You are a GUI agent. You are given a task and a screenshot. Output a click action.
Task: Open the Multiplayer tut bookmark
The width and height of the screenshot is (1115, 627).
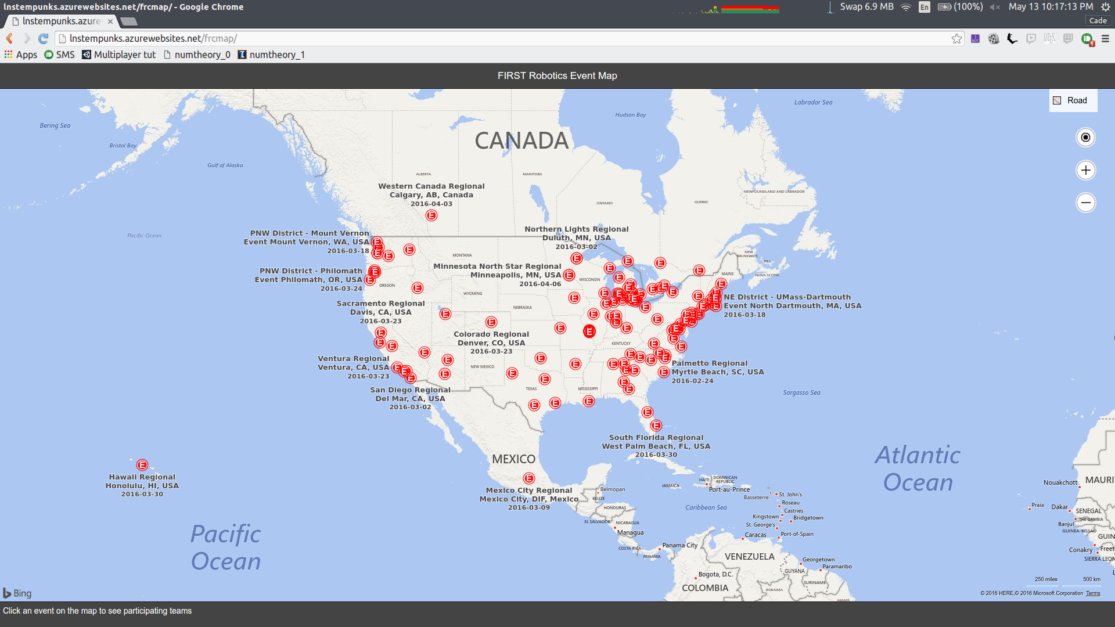[x=119, y=55]
